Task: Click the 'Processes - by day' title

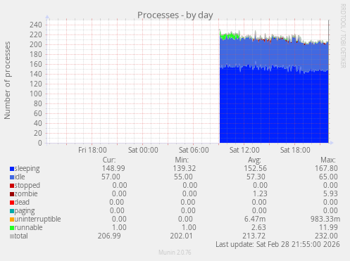Action: tap(175, 15)
